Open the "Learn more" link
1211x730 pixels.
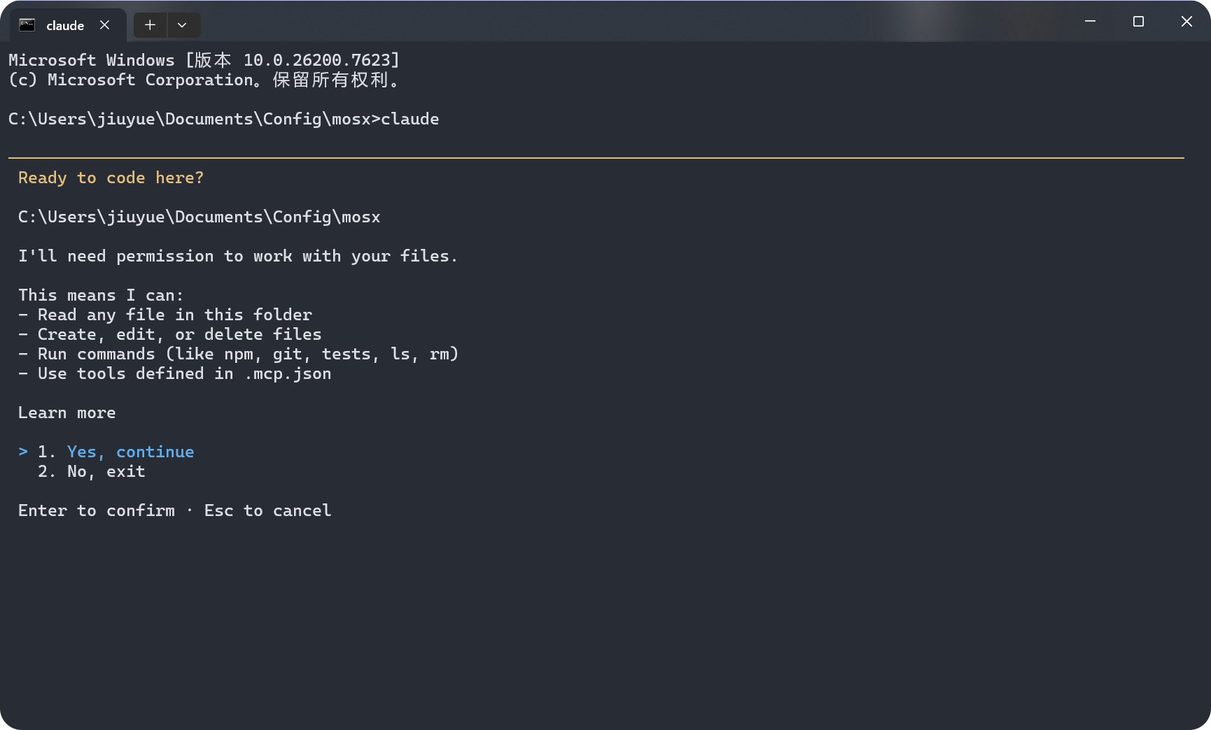pos(66,413)
